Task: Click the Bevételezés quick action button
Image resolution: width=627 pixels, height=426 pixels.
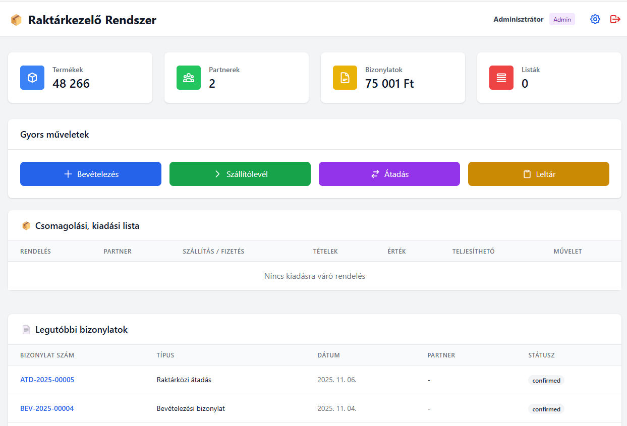Action: tap(91, 174)
